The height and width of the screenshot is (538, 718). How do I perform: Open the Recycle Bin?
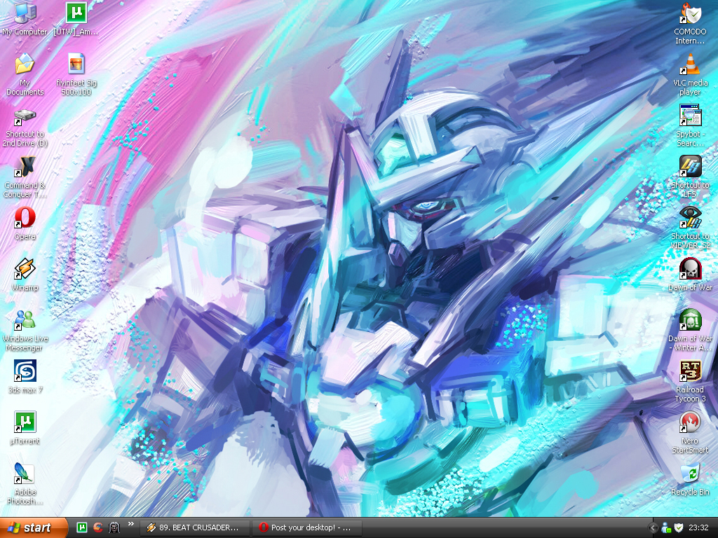point(690,479)
